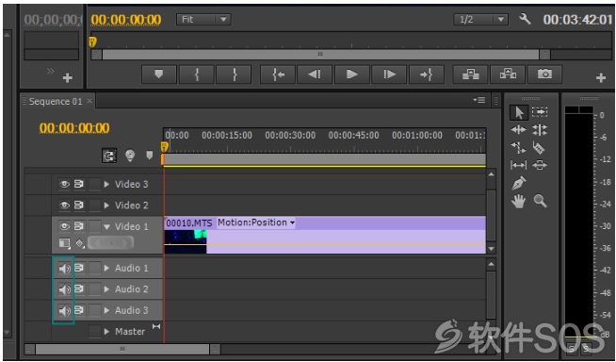The image size is (616, 362).
Task: Open Source monitor button editor plus
Action: (x=68, y=78)
